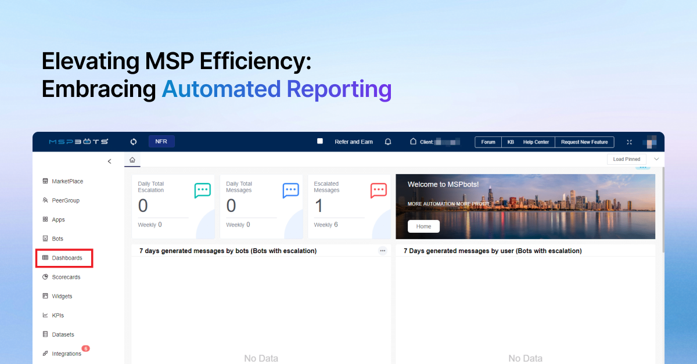Click 'Weekly 0' under Daily Total Messages
Image resolution: width=697 pixels, height=364 pixels.
pyautogui.click(x=238, y=225)
